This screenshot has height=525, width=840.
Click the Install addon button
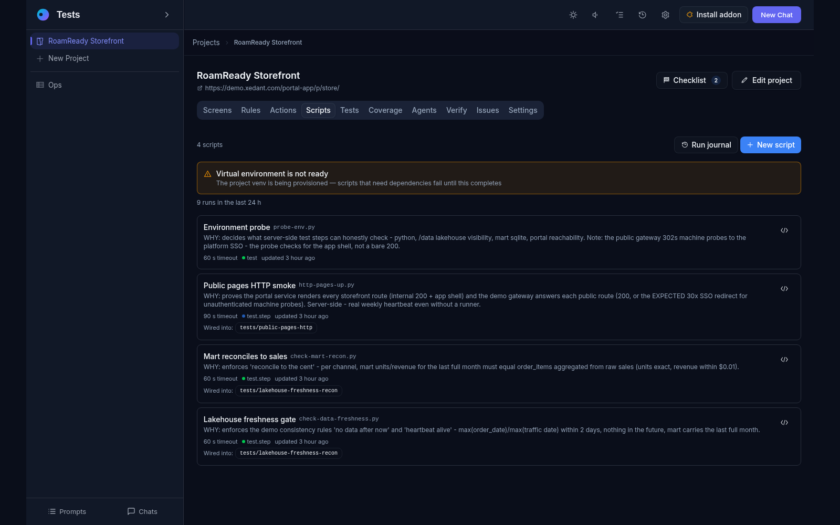713,15
